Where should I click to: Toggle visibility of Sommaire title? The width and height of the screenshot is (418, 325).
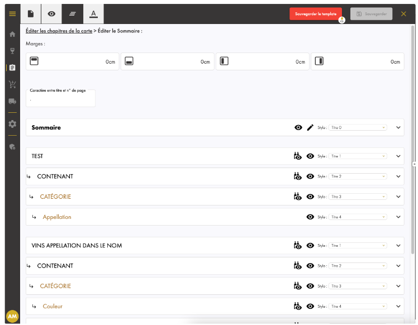click(x=298, y=128)
